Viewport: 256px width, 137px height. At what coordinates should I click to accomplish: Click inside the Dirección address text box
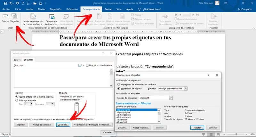[x=62, y=78]
